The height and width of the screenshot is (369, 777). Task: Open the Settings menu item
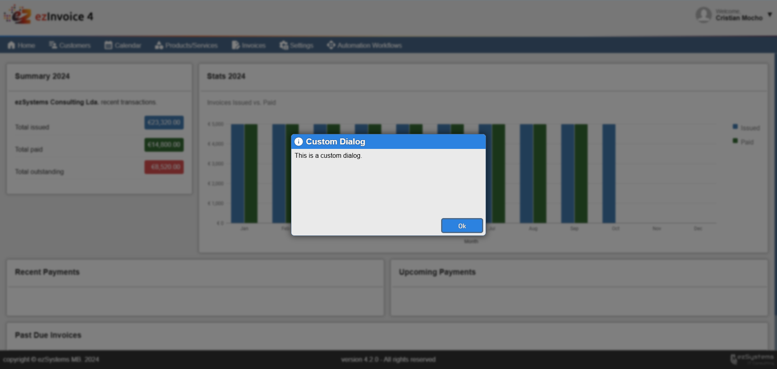[x=296, y=45]
